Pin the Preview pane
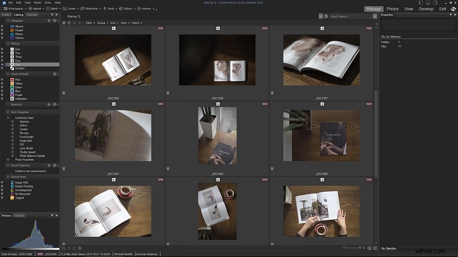 52,215
